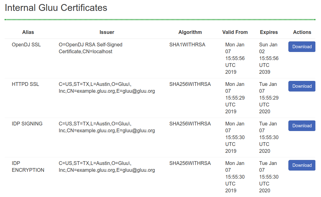Click the Alias column header
The image size is (321, 197).
[28, 32]
